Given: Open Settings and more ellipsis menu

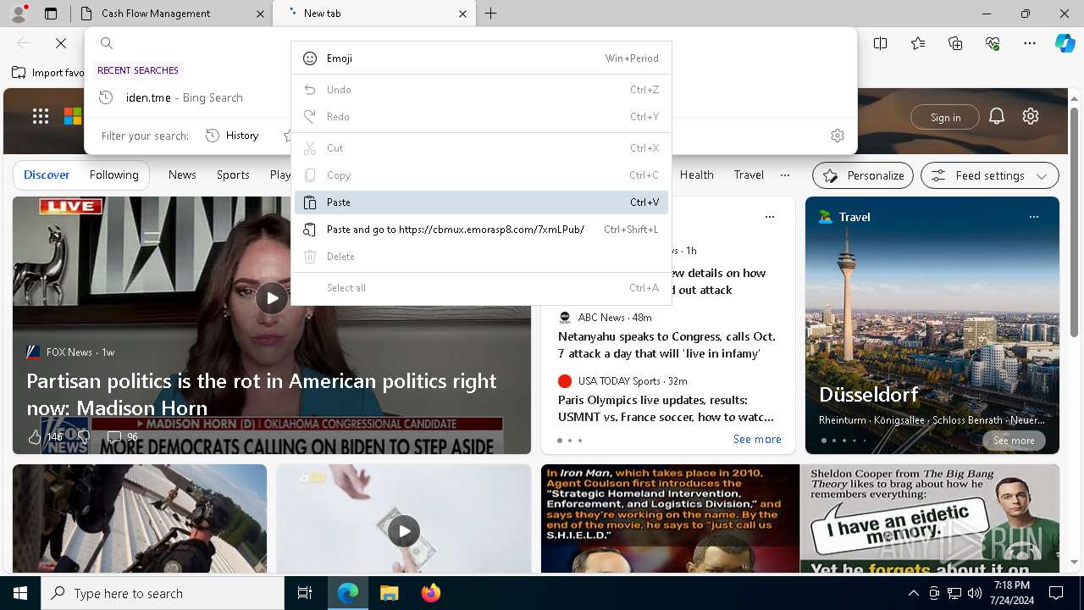Looking at the screenshot, I should tap(1030, 43).
